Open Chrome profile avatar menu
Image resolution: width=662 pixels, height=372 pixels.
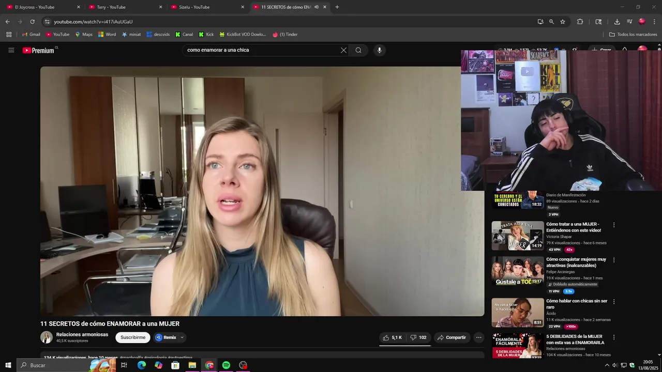(x=642, y=22)
